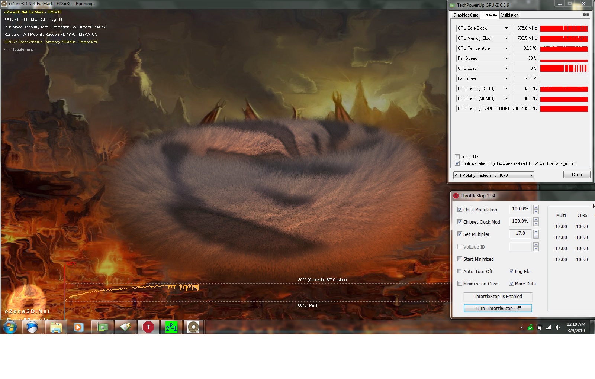Open Windows Explorer from the taskbar

click(x=56, y=327)
